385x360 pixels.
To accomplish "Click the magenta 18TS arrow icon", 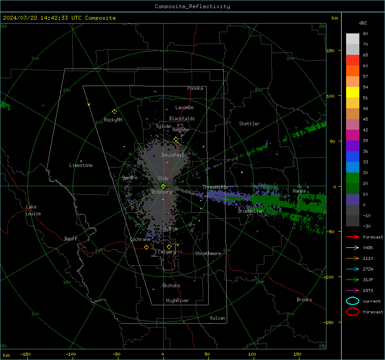I will (352, 291).
